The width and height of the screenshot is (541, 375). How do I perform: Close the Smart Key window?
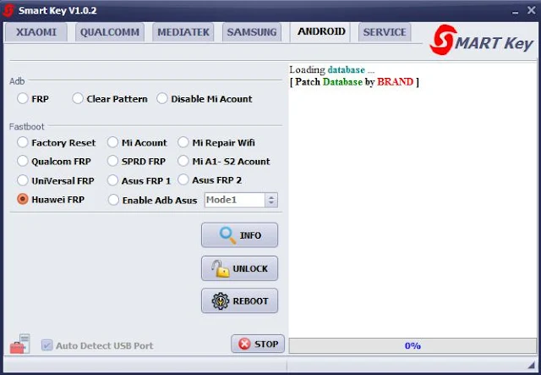[532, 10]
